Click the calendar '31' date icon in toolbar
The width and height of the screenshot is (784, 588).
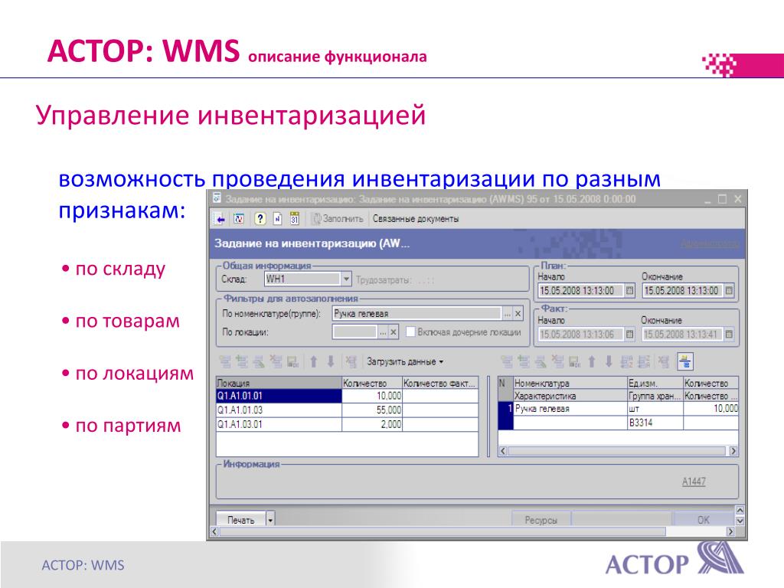(x=295, y=219)
